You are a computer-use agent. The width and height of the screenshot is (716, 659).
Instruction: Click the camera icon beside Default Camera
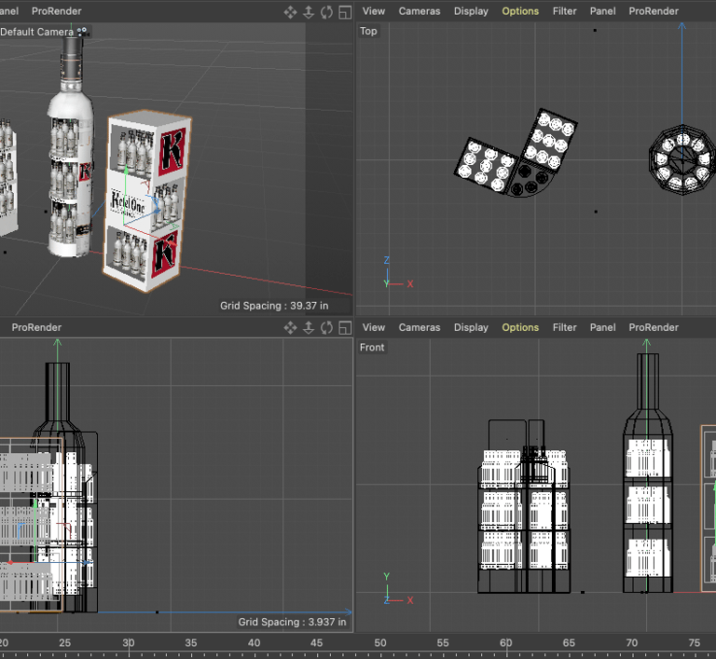click(83, 32)
